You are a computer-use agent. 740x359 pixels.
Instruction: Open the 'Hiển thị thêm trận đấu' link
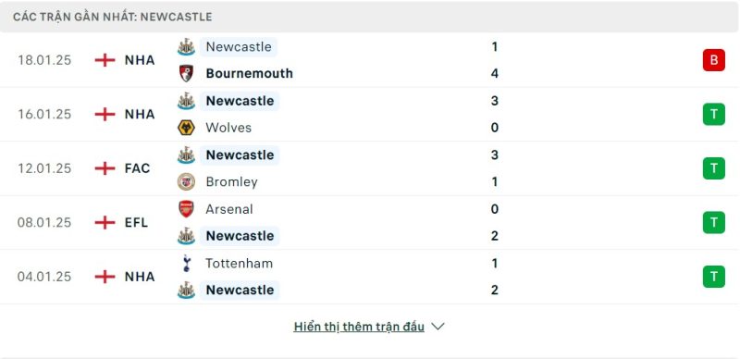coord(359,327)
